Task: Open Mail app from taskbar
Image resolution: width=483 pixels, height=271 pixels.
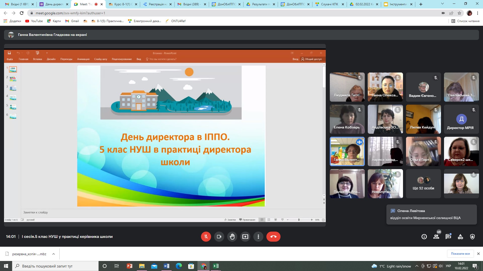Action: tap(154, 266)
